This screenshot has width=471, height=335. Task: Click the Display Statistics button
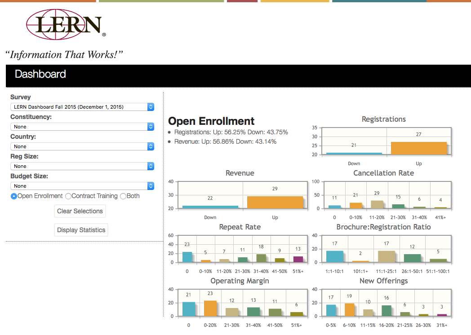tap(81, 230)
